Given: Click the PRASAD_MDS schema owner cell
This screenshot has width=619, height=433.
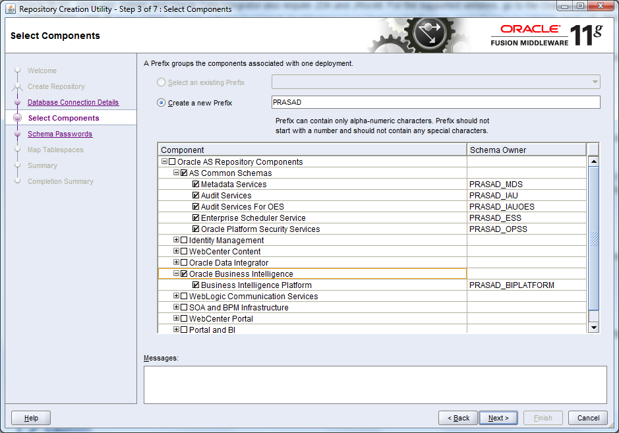Looking at the screenshot, I should click(526, 185).
